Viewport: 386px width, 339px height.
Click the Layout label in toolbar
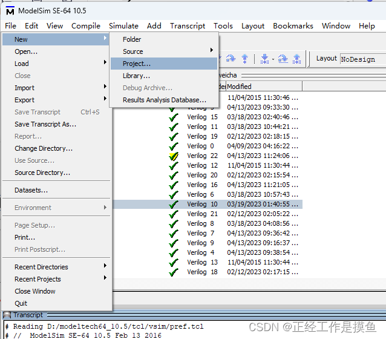(x=327, y=58)
